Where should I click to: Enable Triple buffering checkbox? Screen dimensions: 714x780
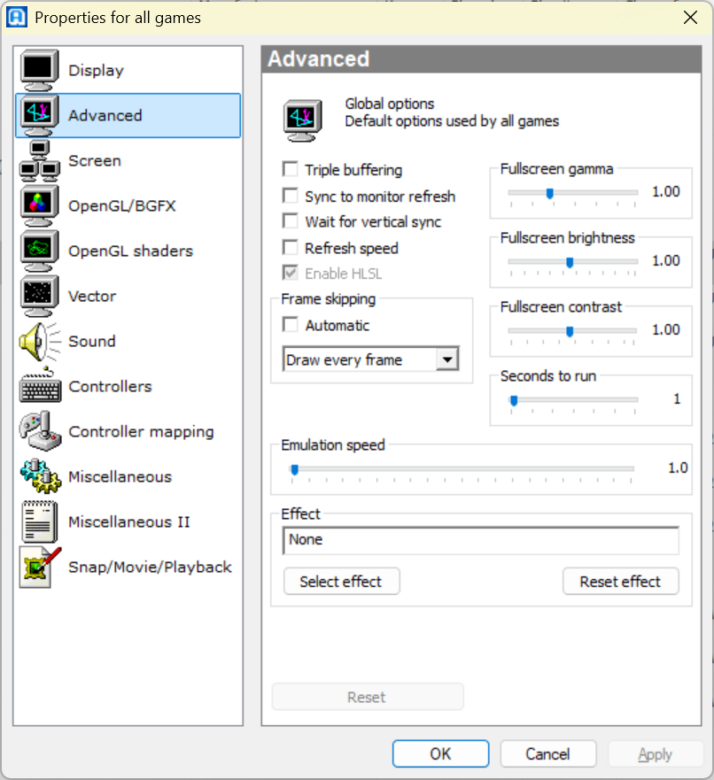tap(290, 169)
